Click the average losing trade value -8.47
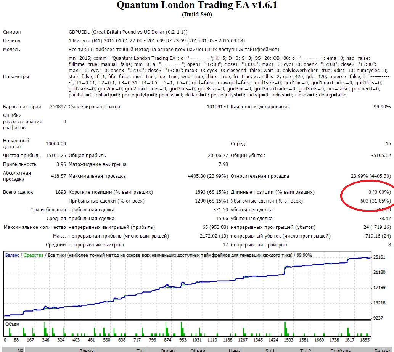 pyautogui.click(x=385, y=219)
